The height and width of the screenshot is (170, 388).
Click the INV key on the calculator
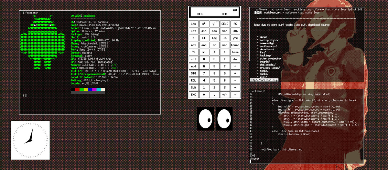(193, 31)
